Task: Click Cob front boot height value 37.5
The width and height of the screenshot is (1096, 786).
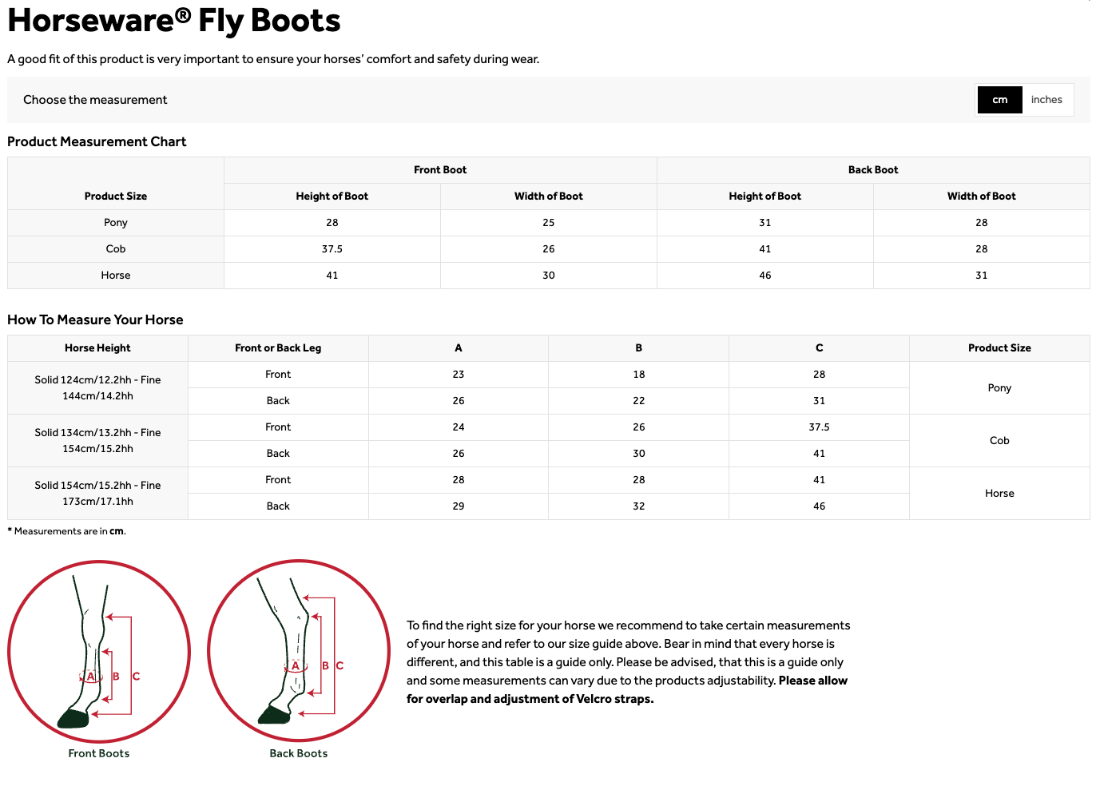Action: pos(332,249)
